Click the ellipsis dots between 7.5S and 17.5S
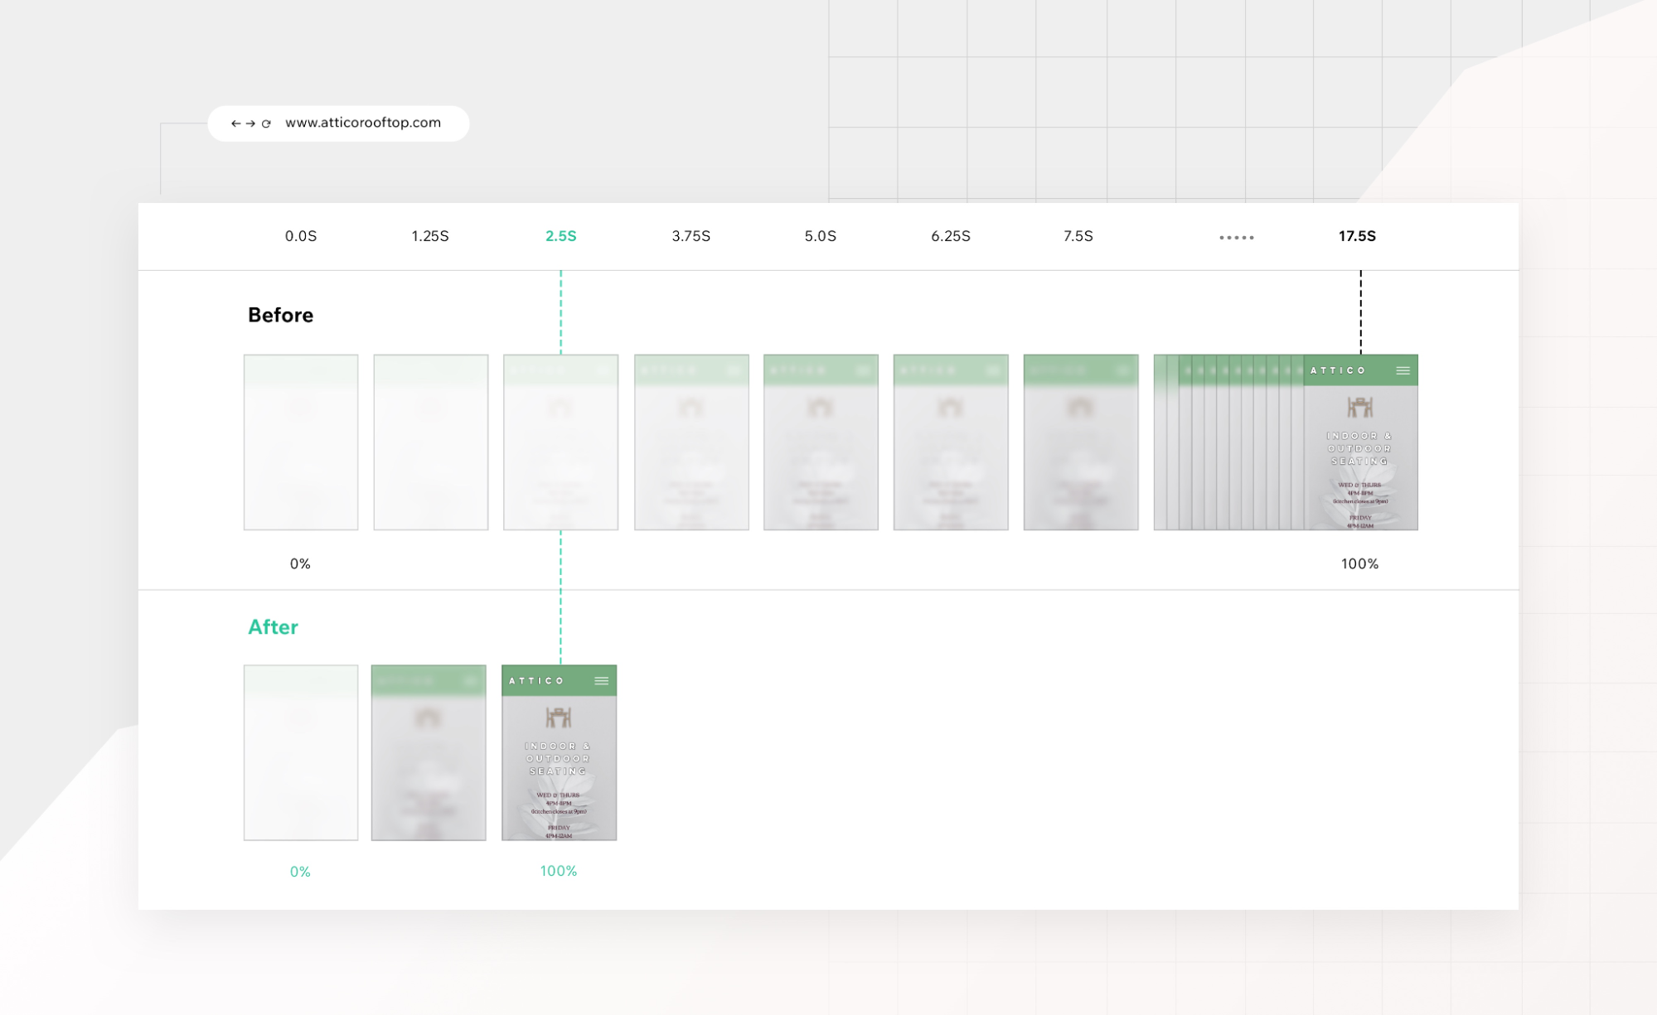 (x=1236, y=238)
